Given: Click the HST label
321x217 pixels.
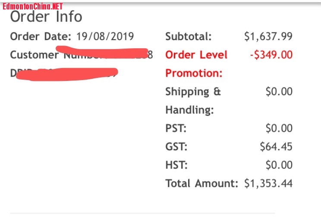Looking at the screenshot, I should click(176, 165).
